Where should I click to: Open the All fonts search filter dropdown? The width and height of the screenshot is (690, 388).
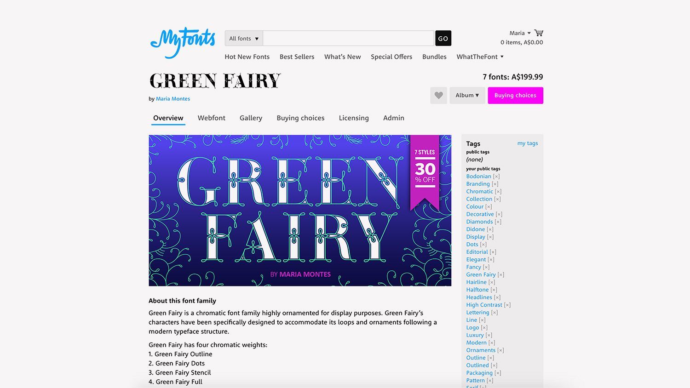[x=244, y=39]
